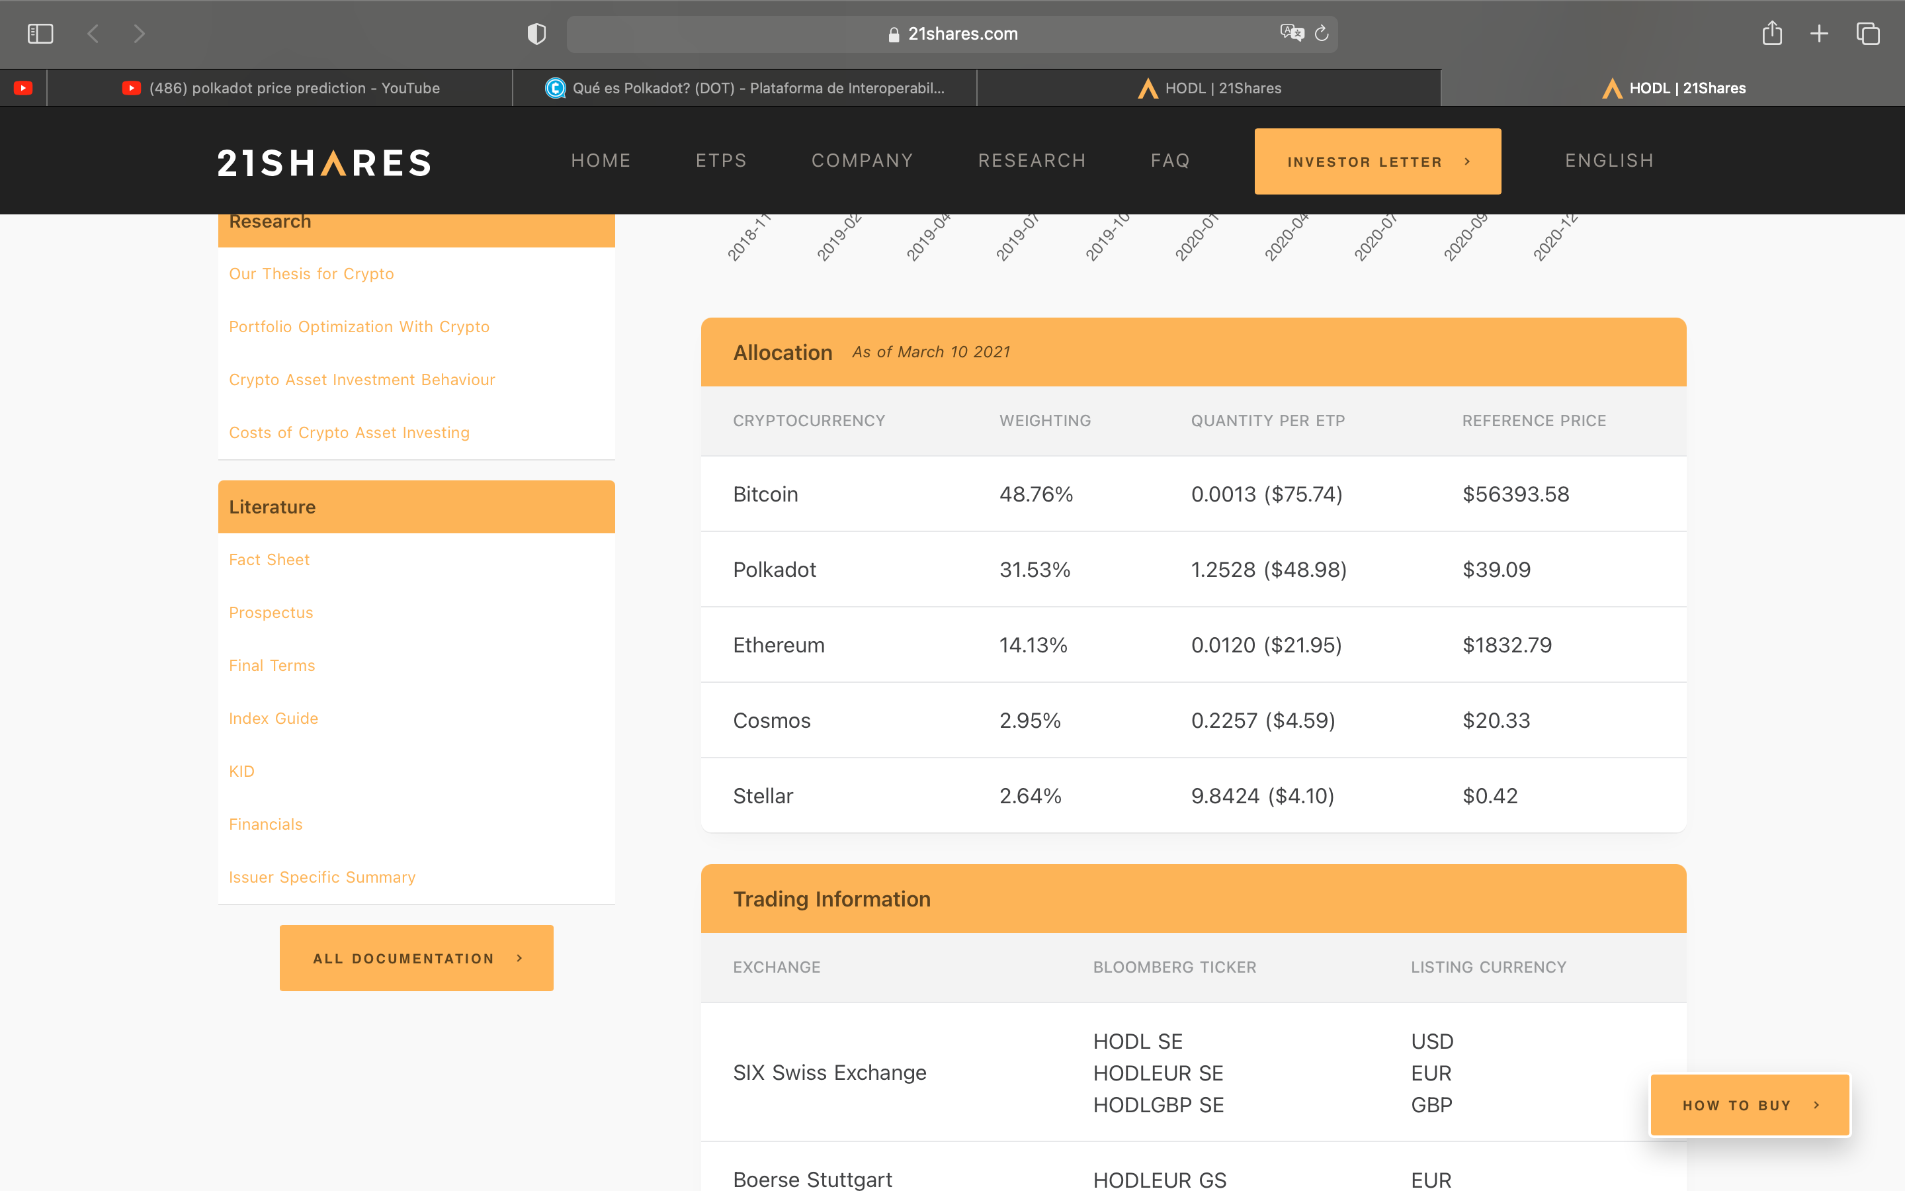
Task: Open the ENGLISH language selector
Action: tap(1609, 161)
